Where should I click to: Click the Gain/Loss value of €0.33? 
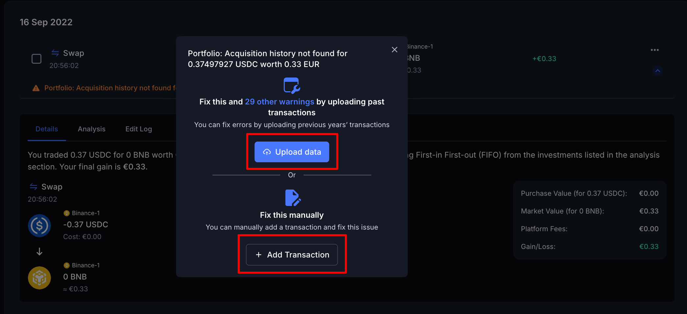point(649,246)
